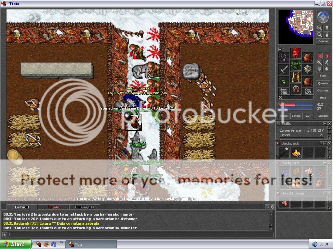The width and height of the screenshot is (333, 249).
Task: Click the Centre minimap button
Action: pyautogui.click(x=323, y=41)
